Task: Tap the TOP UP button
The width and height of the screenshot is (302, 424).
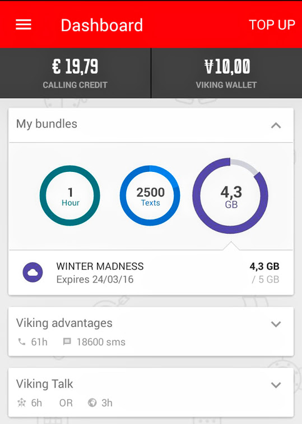Action: coord(272,25)
